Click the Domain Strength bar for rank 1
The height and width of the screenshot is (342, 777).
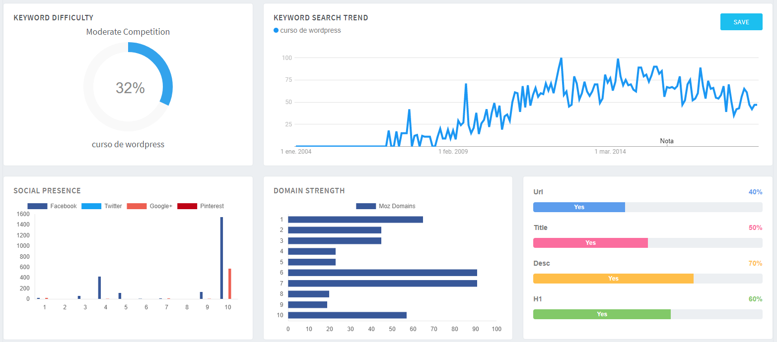(x=355, y=220)
